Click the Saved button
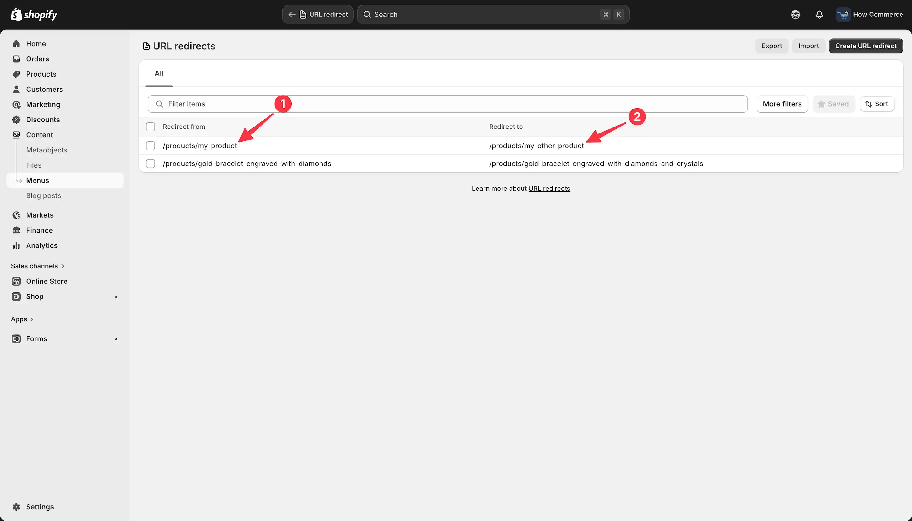This screenshot has width=912, height=521. (833, 104)
